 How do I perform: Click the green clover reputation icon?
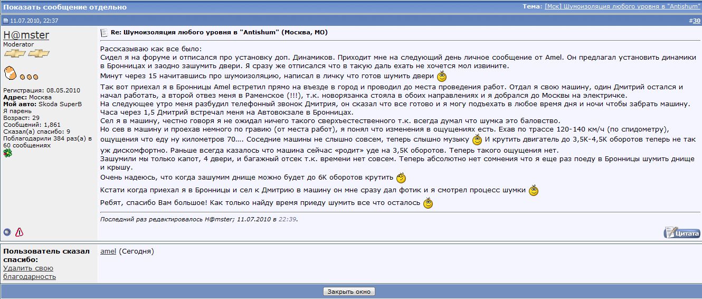tap(7, 153)
